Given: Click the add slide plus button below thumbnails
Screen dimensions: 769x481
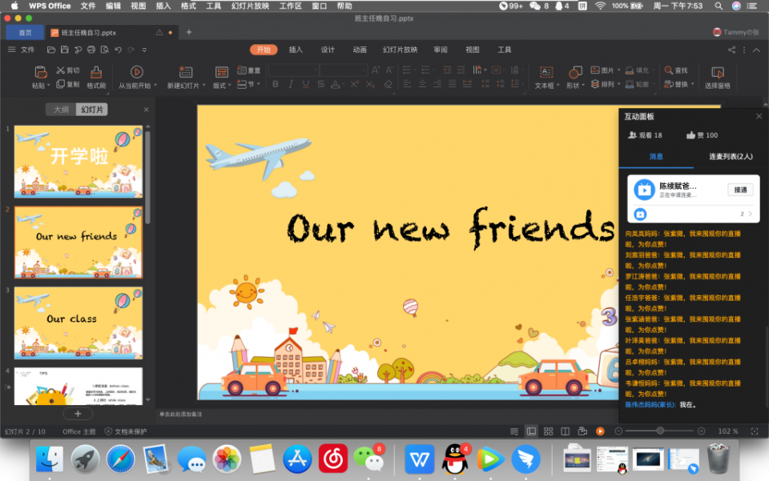Looking at the screenshot, I should click(78, 414).
